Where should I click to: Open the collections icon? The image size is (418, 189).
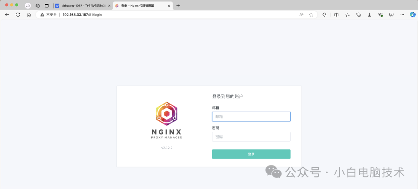(358, 15)
